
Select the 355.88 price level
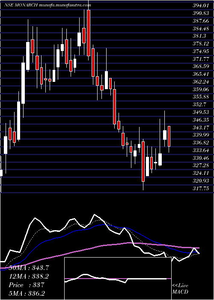[x=200, y=97]
